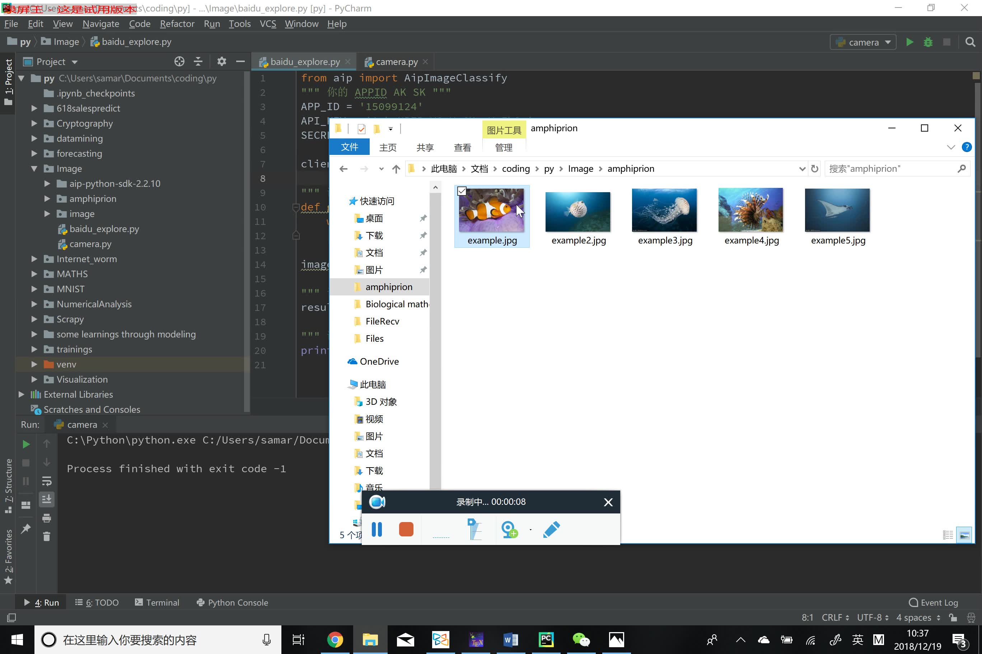Viewport: 982px width, 654px height.
Task: Click the 查看 (View) tab in file explorer ribbon
Action: 463,147
